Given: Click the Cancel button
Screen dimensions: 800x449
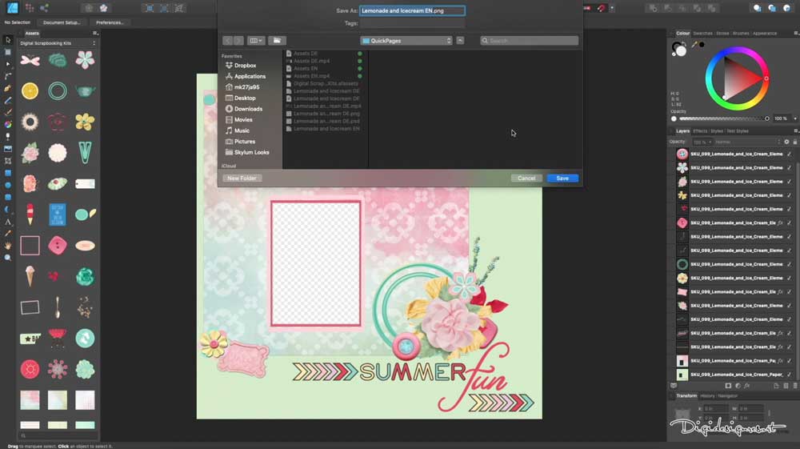Looking at the screenshot, I should 526,178.
